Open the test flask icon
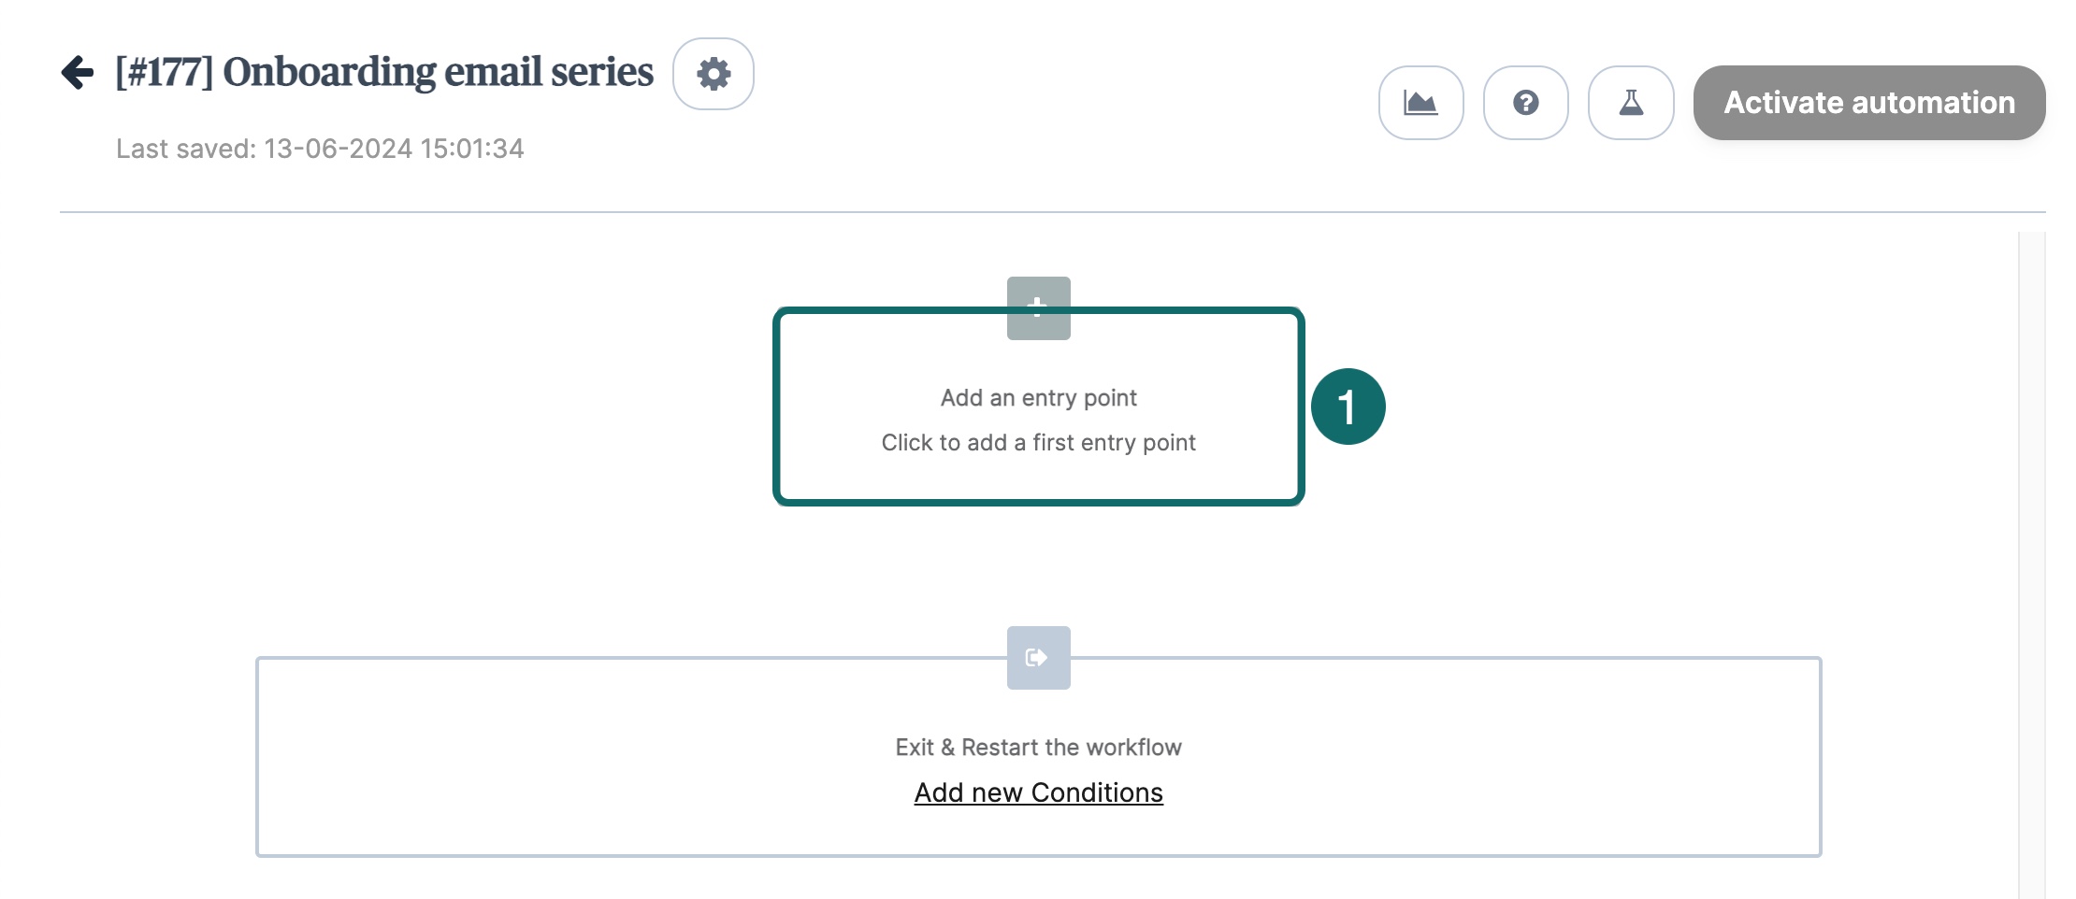 [1631, 103]
